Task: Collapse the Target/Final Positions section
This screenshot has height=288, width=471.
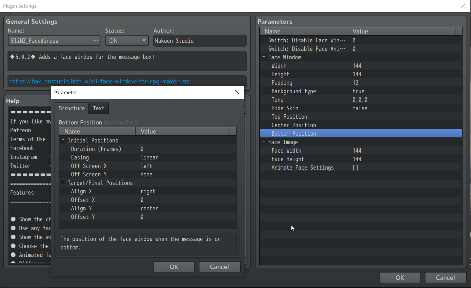Action: click(63, 183)
